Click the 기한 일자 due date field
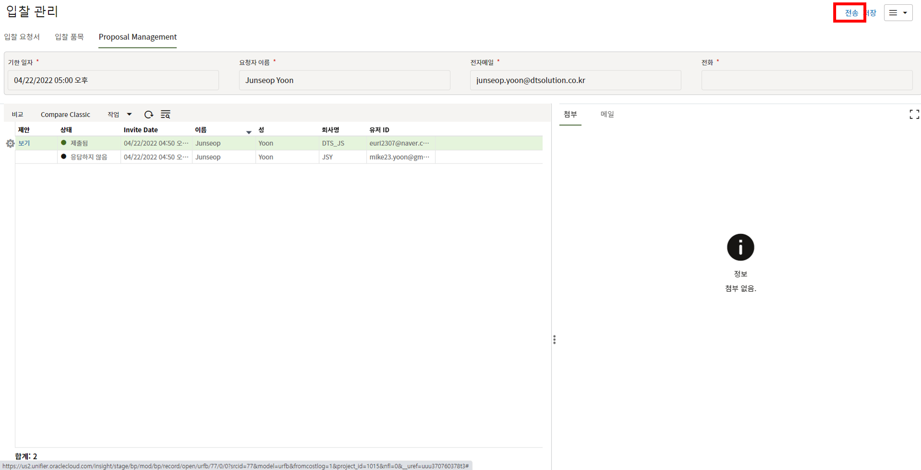Image resolution: width=921 pixels, height=470 pixels. click(113, 80)
